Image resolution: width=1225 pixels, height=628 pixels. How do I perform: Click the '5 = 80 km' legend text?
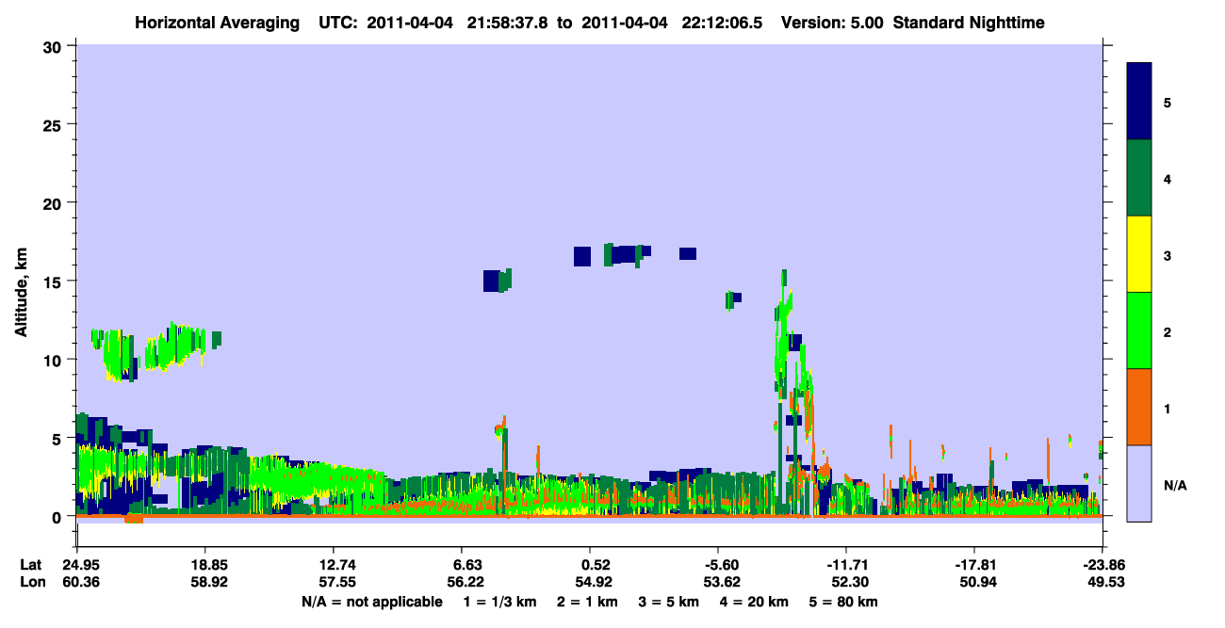844,602
